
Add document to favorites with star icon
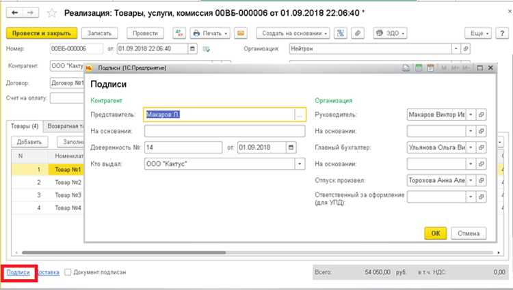[x=52, y=13]
